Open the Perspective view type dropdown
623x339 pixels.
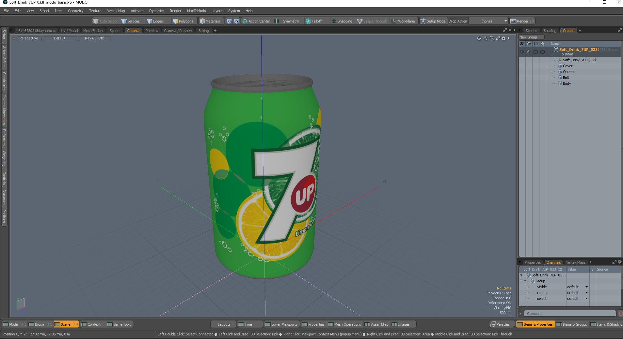29,38
